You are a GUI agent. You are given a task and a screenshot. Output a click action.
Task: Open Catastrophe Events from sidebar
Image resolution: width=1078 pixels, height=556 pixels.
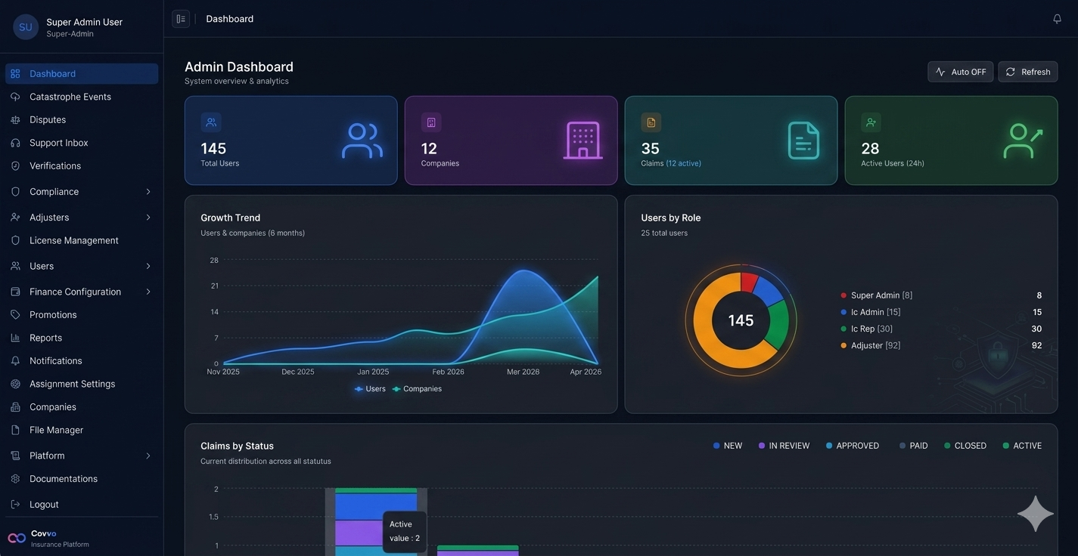(70, 97)
